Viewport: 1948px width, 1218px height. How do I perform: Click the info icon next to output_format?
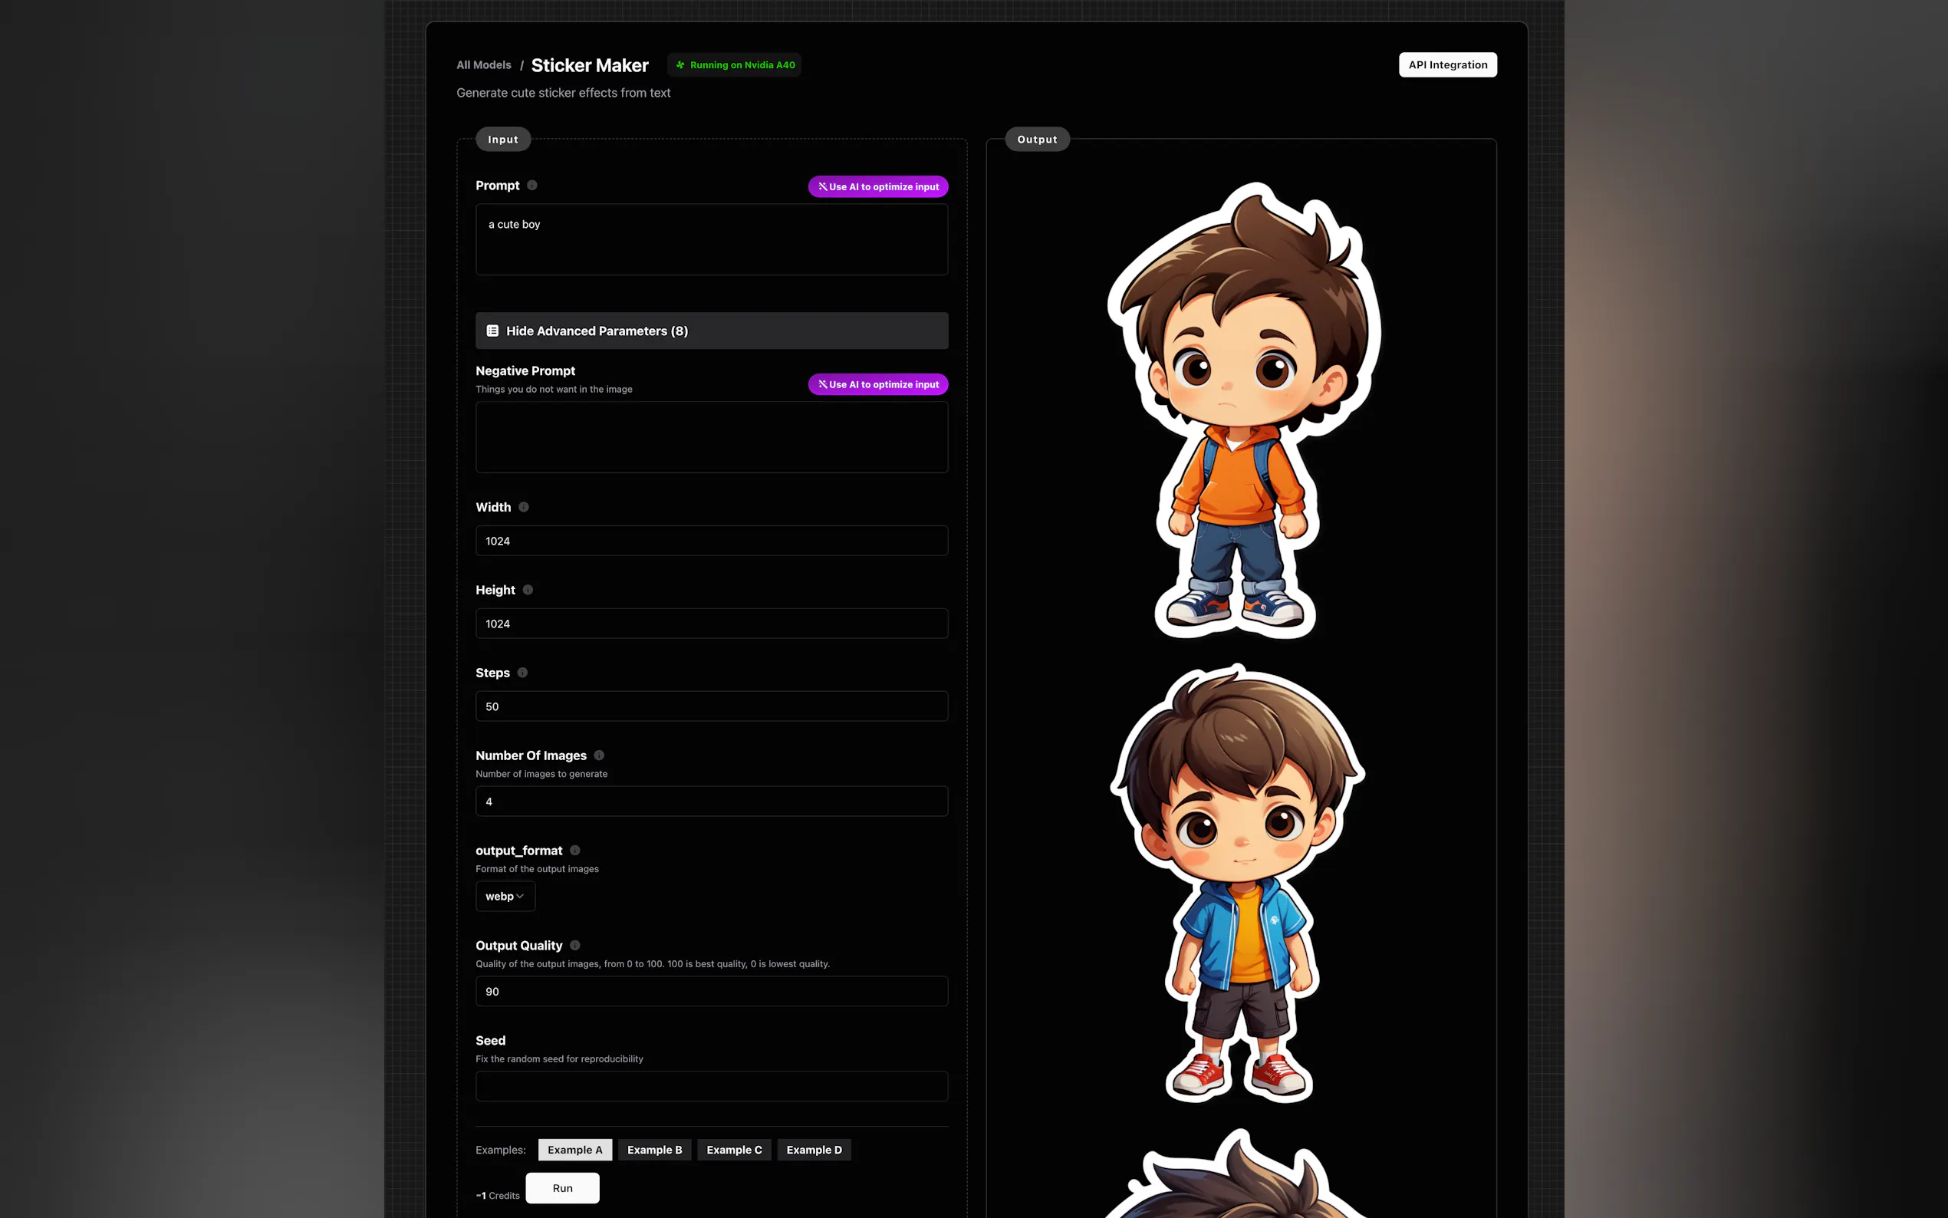coord(574,851)
